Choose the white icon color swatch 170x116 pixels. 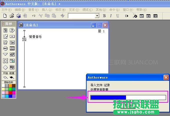[x=3, y=85]
